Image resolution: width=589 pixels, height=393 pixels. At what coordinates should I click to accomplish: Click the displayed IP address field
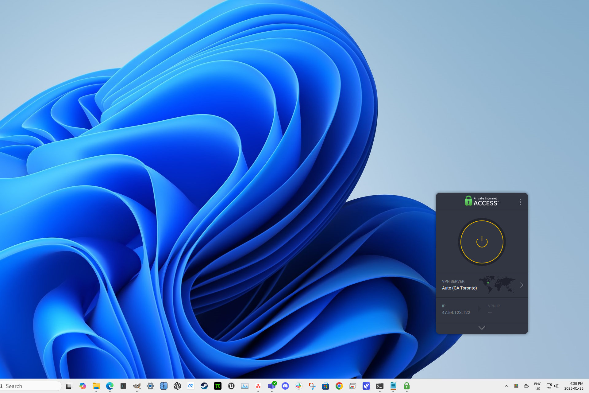[455, 312]
